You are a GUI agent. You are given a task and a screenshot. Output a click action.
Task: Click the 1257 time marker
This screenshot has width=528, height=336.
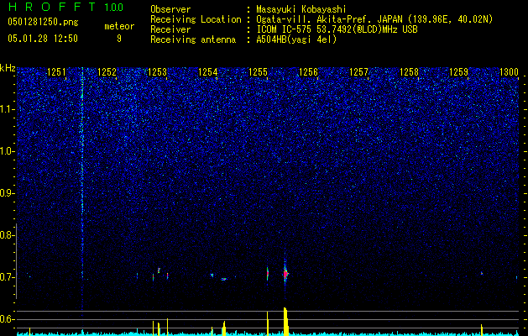click(359, 71)
